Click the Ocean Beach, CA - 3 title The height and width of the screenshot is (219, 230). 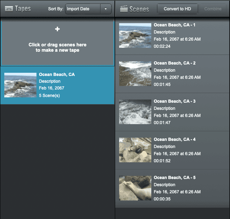click(175, 101)
